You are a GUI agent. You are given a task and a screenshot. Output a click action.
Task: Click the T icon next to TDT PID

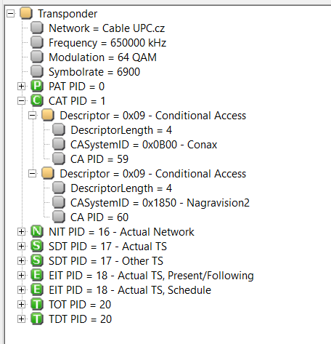[x=37, y=319]
